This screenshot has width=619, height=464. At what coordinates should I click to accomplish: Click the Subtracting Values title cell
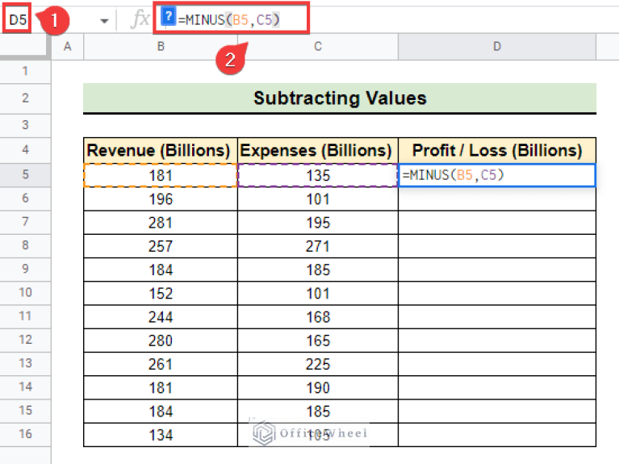pyautogui.click(x=340, y=98)
